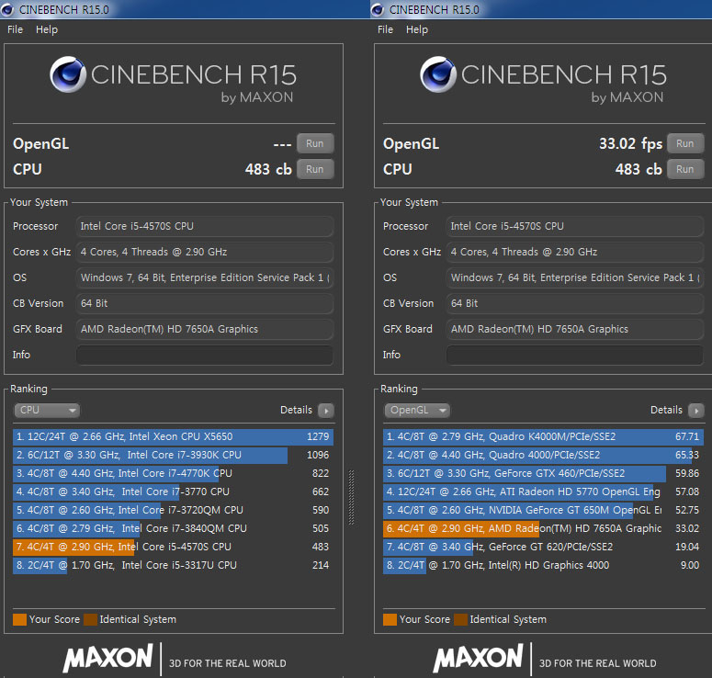Viewport: 712px width, 678px height.
Task: Click MAXON logo at bottom of right window
Action: click(478, 658)
